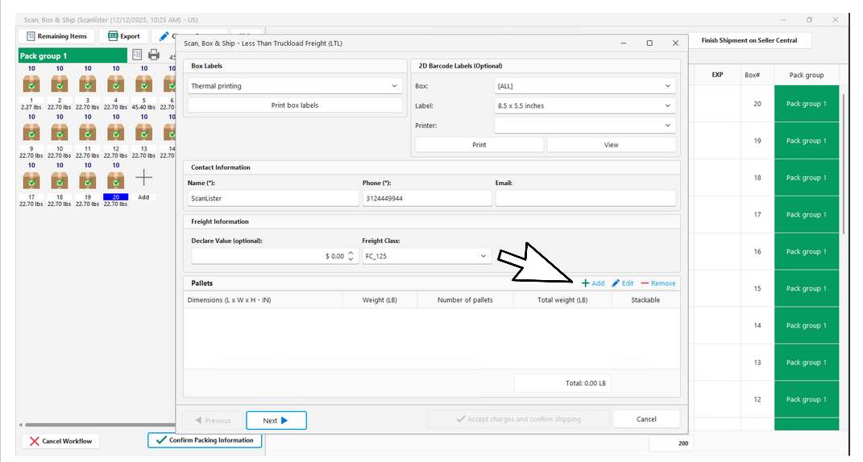Select the box 17 icon with checkmark
This screenshot has height=462, width=863.
click(x=31, y=179)
